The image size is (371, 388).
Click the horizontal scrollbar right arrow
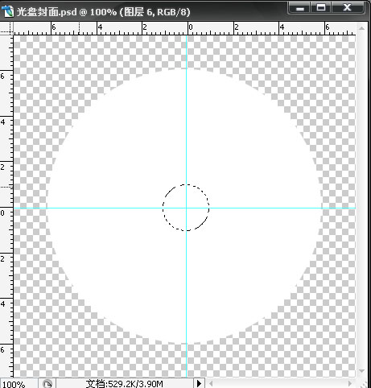coord(351,384)
